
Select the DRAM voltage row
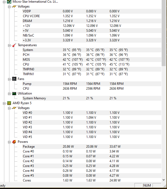tap(92, 21)
